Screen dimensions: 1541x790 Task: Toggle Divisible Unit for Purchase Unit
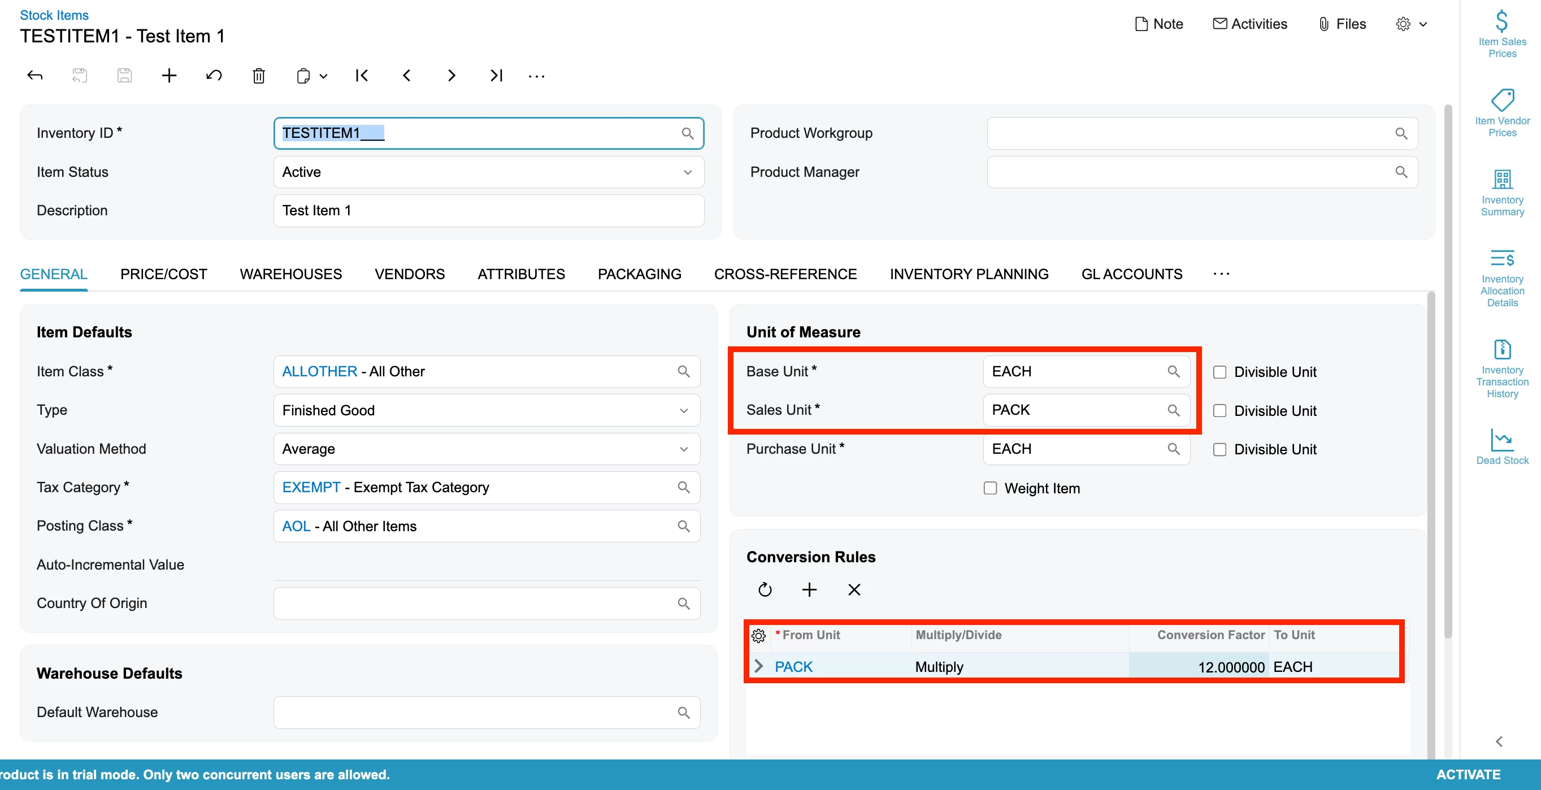coord(1219,449)
